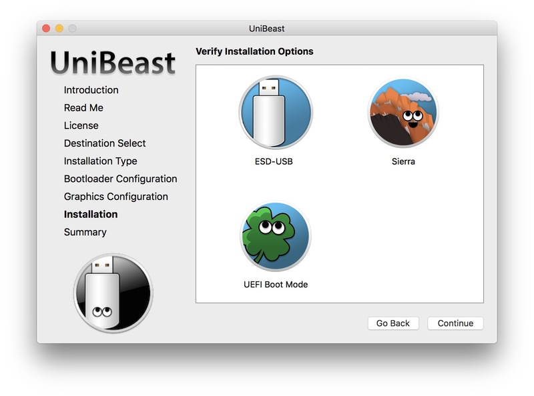
Task: Select the Introduction step in sidebar
Action: pyautogui.click(x=91, y=90)
